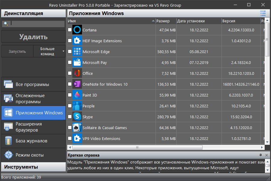Screen dimensions: 271x181
Task: Click the People app icon
Action: coord(77,106)
